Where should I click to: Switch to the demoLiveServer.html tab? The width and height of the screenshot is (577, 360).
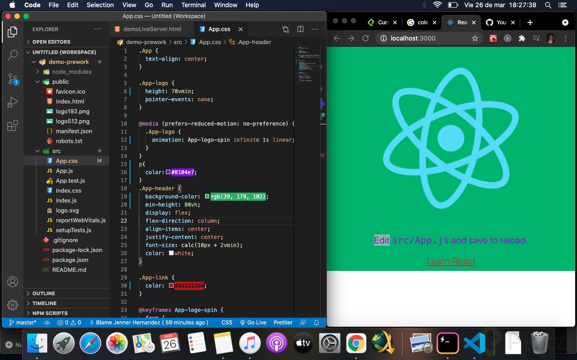(x=151, y=29)
